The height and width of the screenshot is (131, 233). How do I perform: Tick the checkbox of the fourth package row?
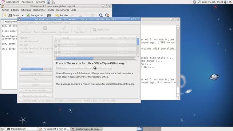56,52
